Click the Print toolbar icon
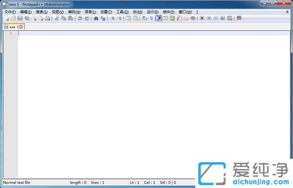This screenshot has height=188, width=293. click(x=48, y=18)
